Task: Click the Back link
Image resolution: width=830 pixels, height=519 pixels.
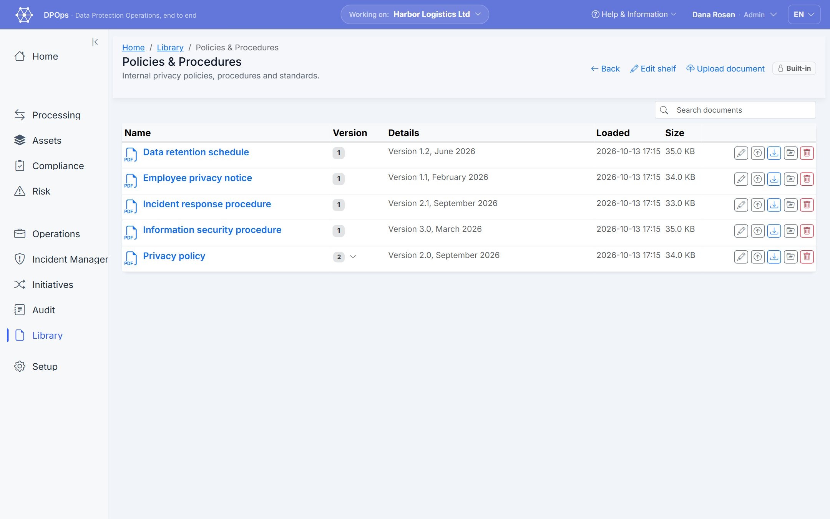Action: (605, 68)
